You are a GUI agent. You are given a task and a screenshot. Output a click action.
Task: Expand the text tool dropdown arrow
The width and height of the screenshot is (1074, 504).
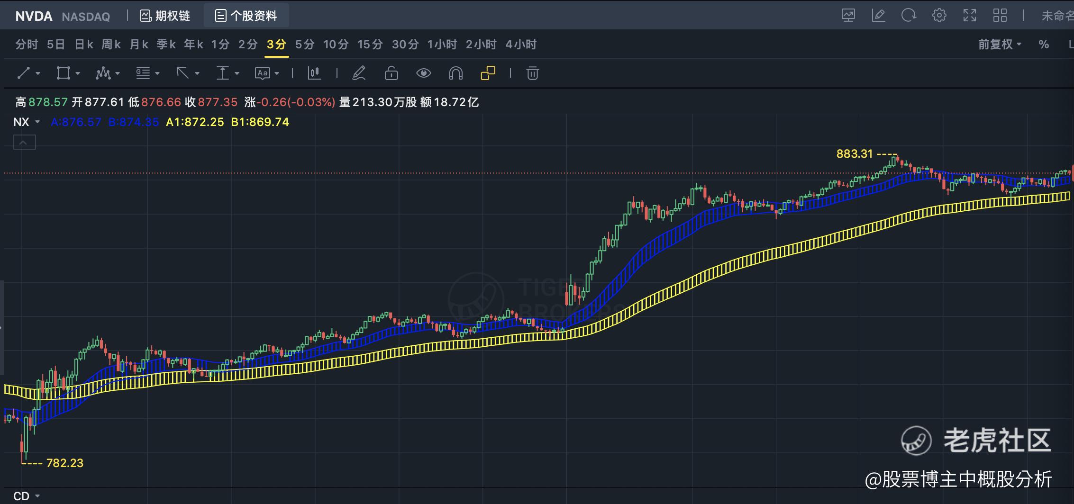[x=277, y=73]
